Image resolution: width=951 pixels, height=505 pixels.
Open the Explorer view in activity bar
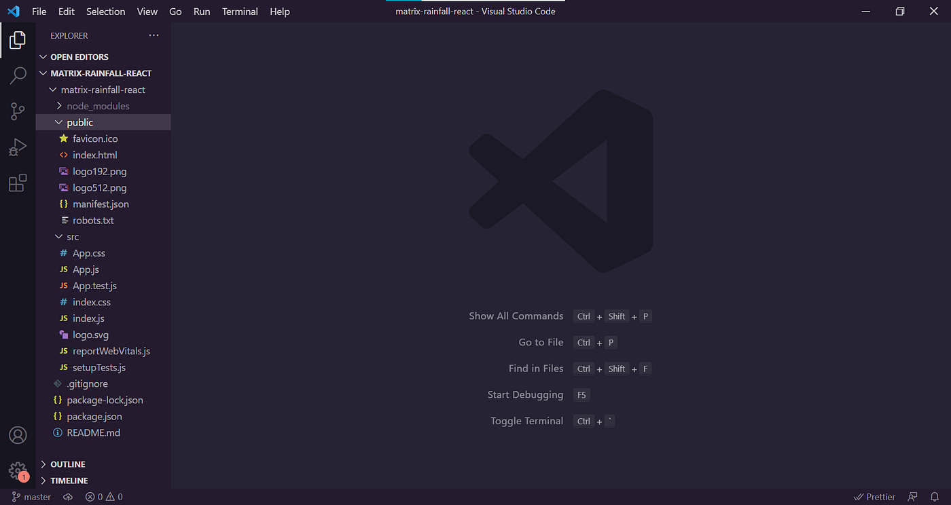[18, 39]
